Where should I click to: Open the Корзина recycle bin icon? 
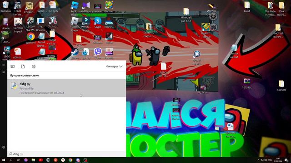[5, 7]
